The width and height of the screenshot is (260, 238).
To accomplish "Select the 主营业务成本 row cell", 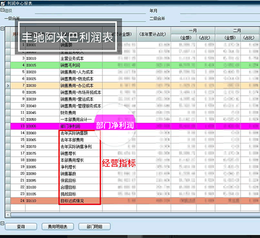I will [x=81, y=58].
